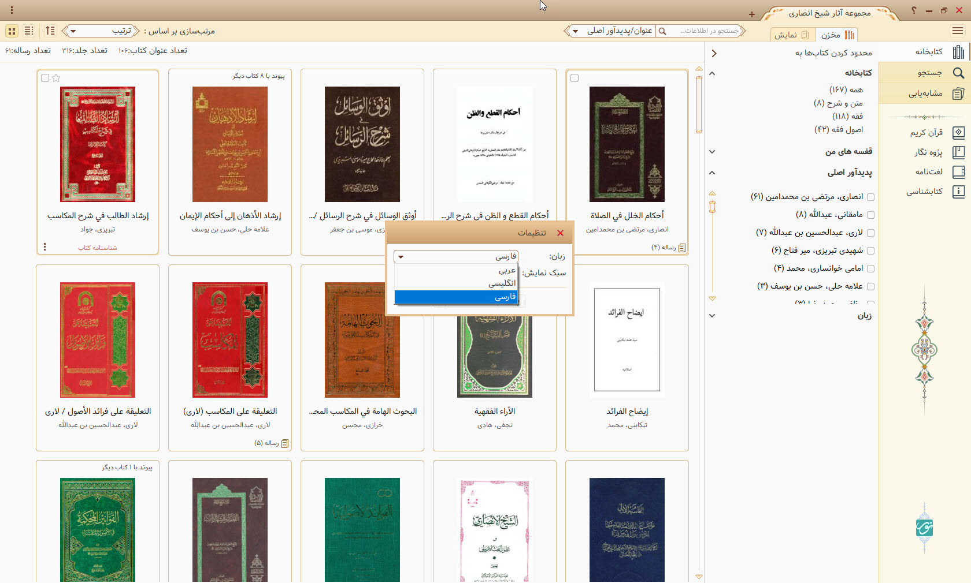Filter by اصول فقه (۴۲) category

[x=839, y=130]
